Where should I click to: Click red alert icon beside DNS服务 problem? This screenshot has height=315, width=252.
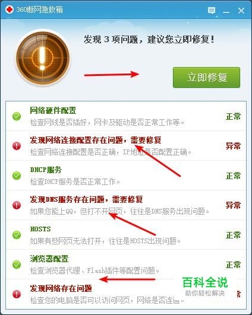click(17, 205)
